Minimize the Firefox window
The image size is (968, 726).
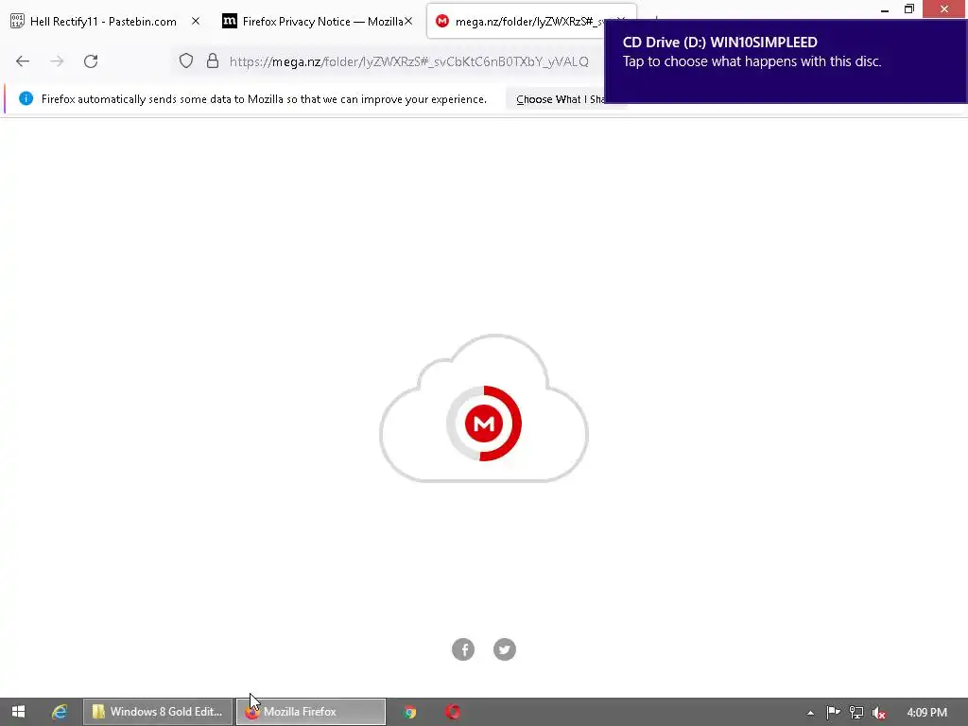click(x=885, y=9)
